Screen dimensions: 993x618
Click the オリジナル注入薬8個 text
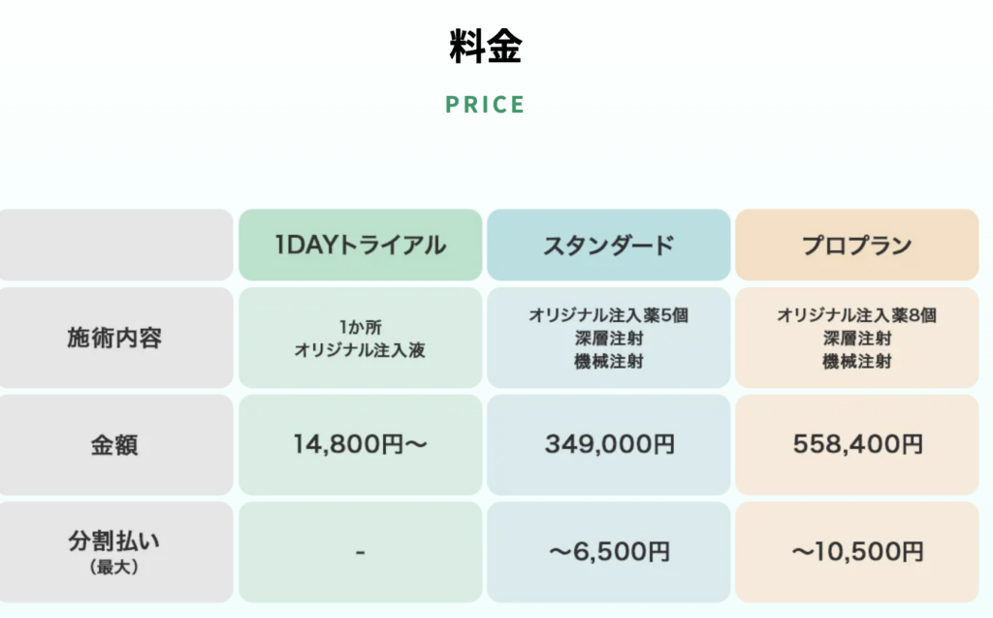(x=856, y=315)
